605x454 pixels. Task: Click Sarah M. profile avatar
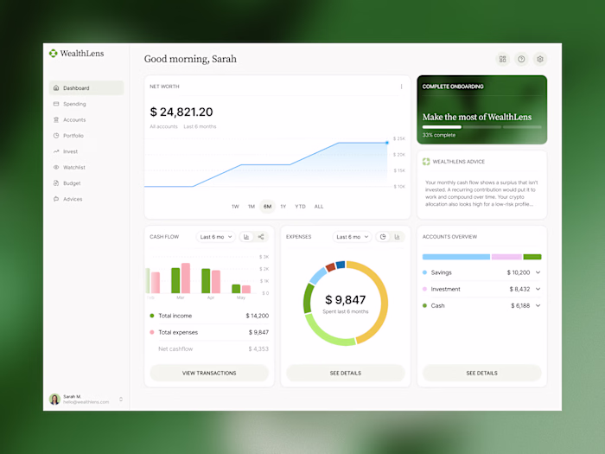point(54,400)
